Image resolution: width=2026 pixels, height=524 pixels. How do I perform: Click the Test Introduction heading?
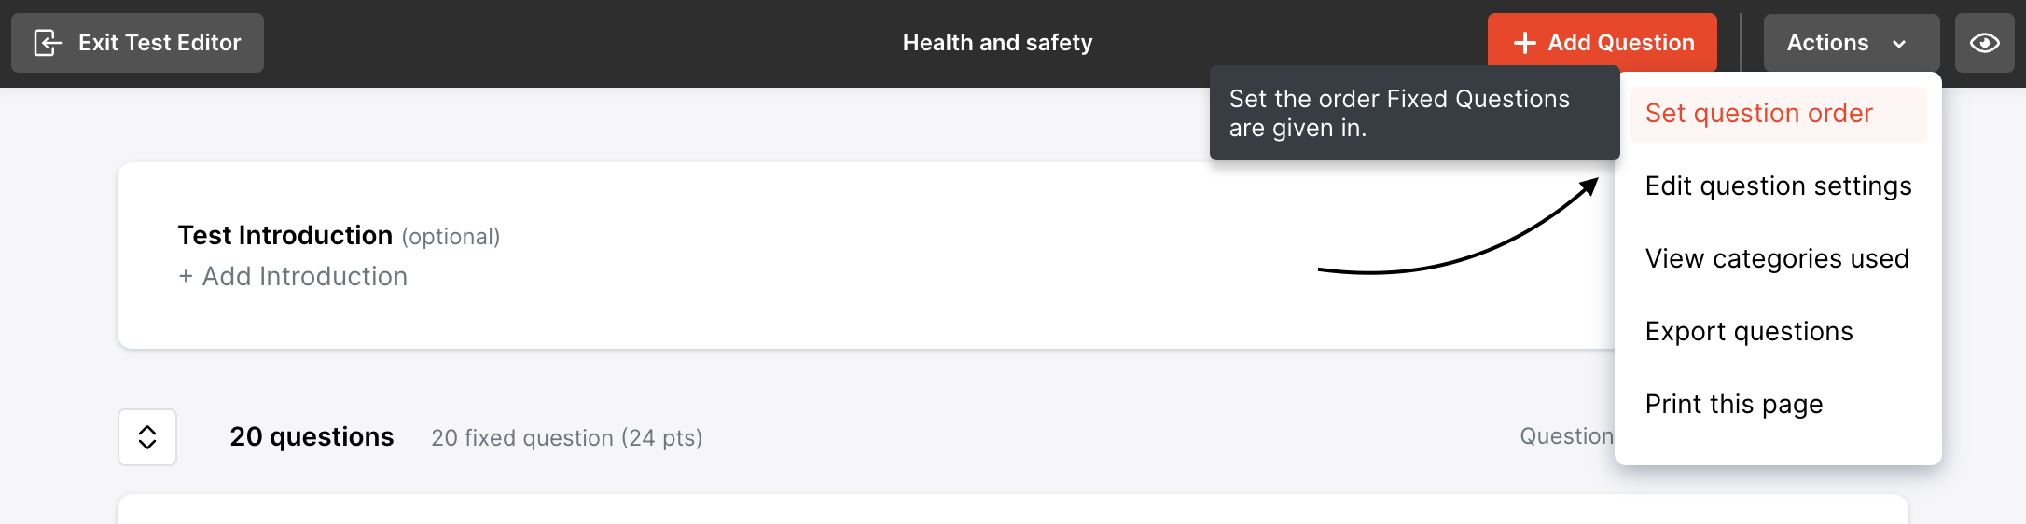[284, 236]
